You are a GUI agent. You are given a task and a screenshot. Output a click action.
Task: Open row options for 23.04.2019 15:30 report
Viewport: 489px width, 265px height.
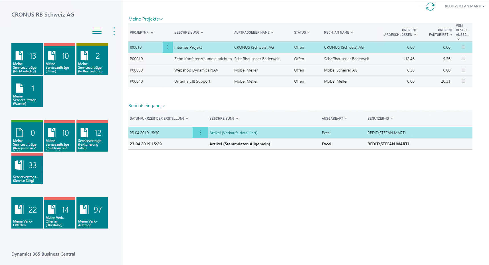[x=200, y=133]
